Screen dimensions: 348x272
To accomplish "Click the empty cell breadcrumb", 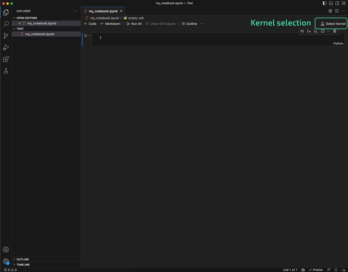I will click(x=134, y=18).
